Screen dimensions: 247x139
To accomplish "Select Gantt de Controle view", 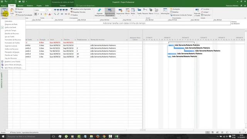I will [x=11, y=46].
